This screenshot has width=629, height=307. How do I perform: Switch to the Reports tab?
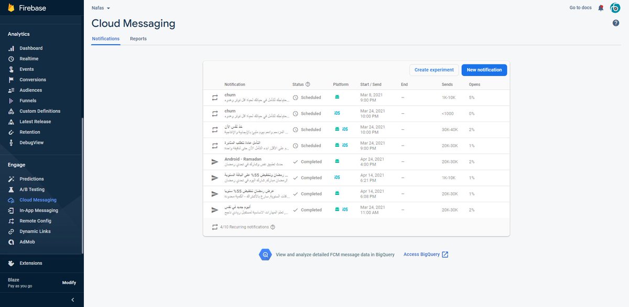(x=138, y=39)
